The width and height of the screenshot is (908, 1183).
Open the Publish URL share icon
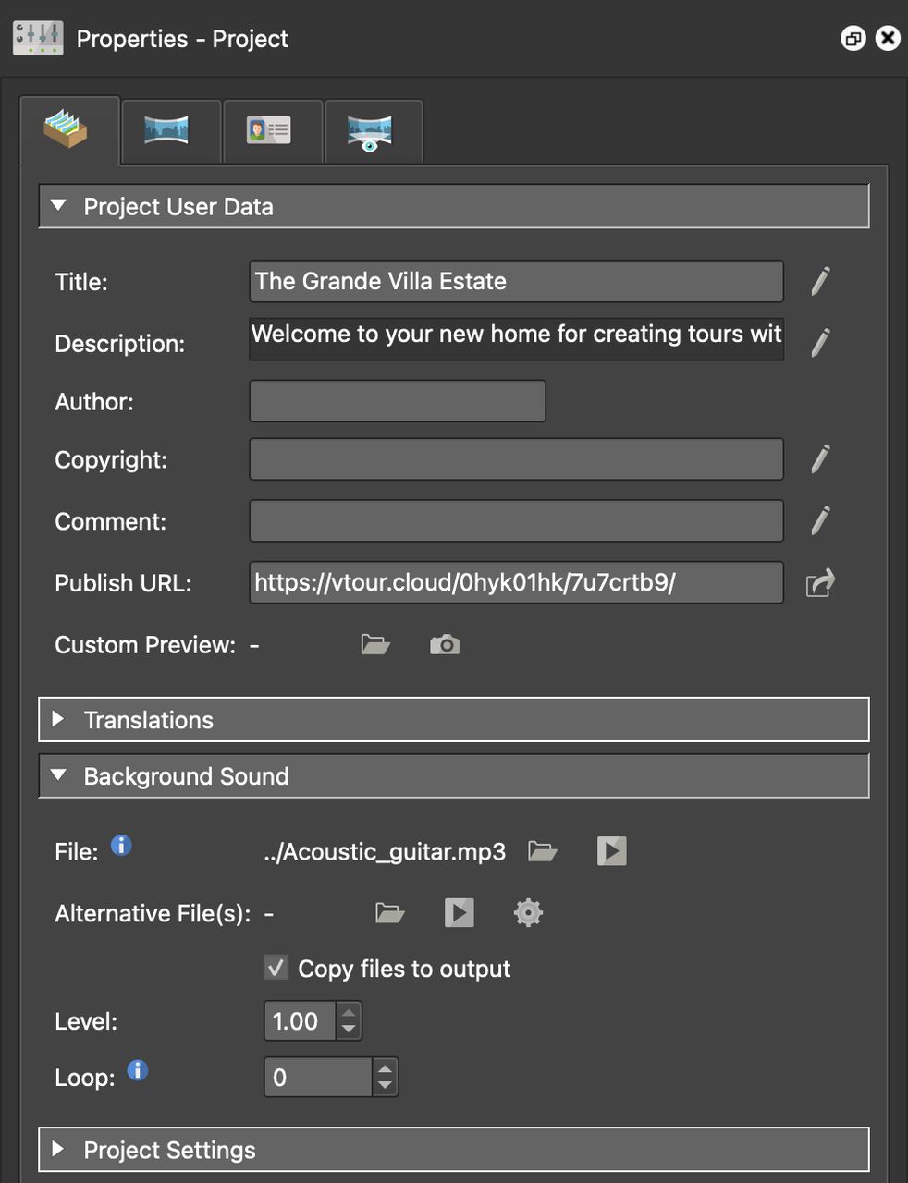coord(820,582)
